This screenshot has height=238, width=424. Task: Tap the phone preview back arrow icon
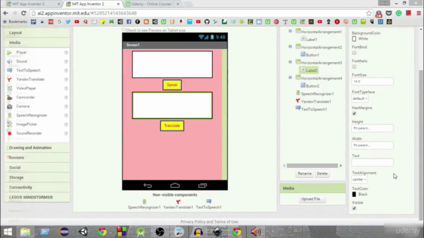click(x=148, y=185)
